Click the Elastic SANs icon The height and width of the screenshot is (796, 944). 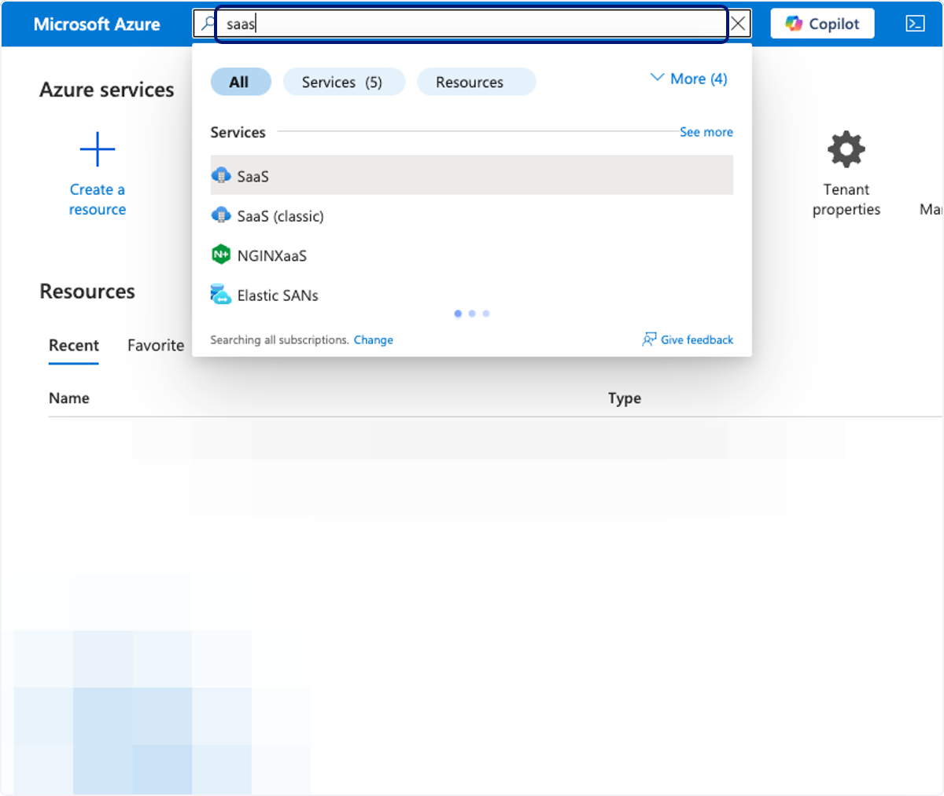tap(221, 295)
